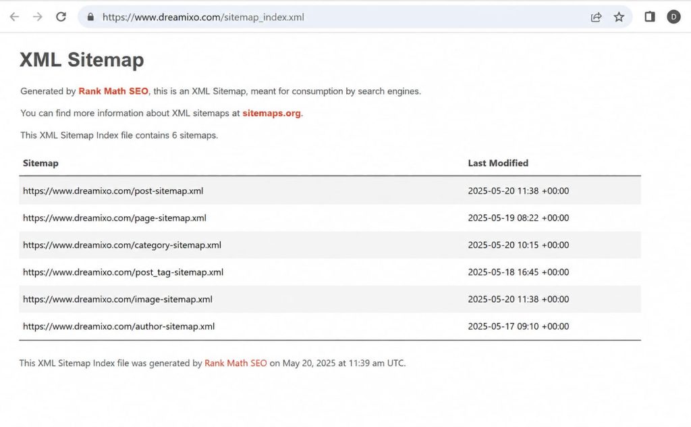Visit the sitemaps.org link

point(271,113)
